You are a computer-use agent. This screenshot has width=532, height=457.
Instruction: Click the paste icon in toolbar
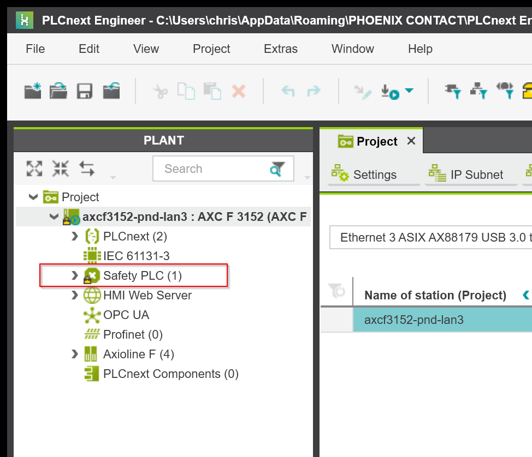pos(212,91)
